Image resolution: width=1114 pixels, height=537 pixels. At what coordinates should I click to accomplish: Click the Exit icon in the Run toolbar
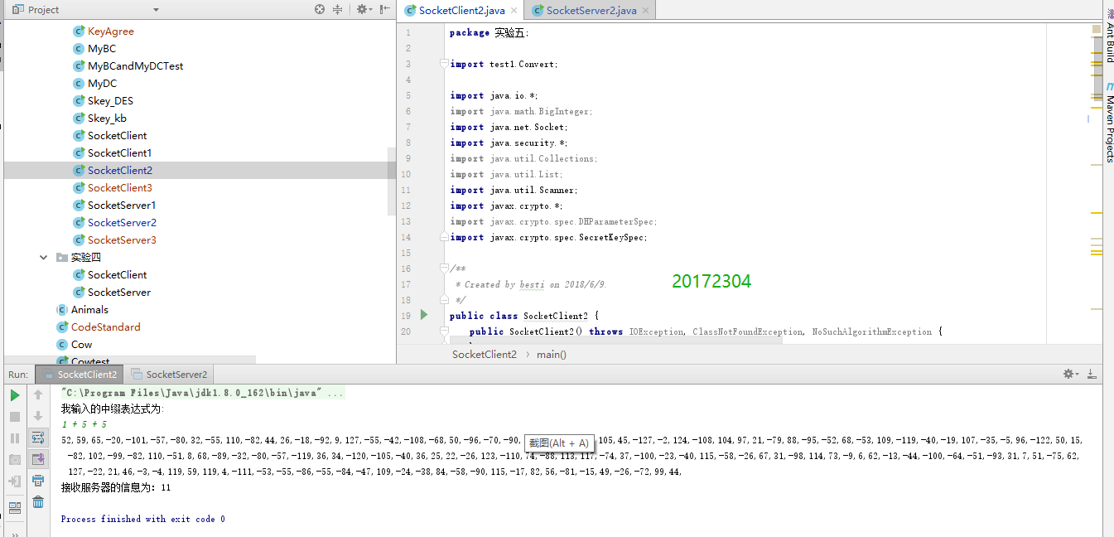15,481
